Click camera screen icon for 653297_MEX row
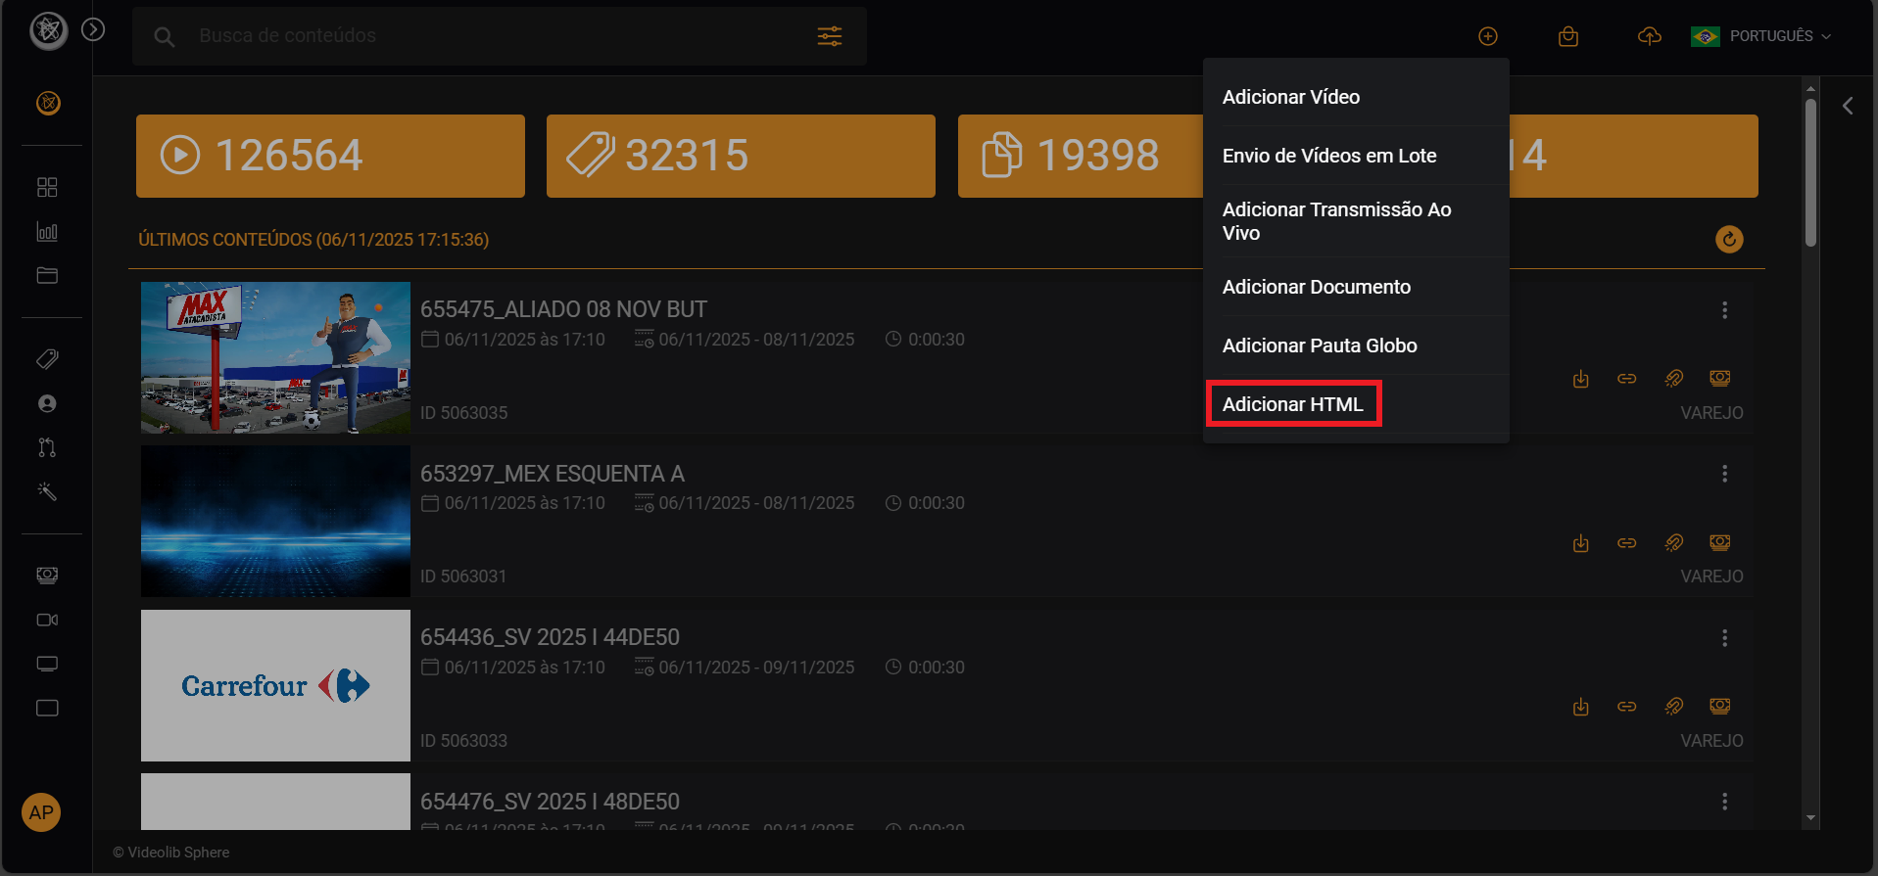This screenshot has width=1878, height=876. pos(1719,543)
